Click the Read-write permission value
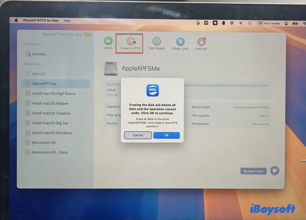Viewport: 306px width, 220px height. 261,124
